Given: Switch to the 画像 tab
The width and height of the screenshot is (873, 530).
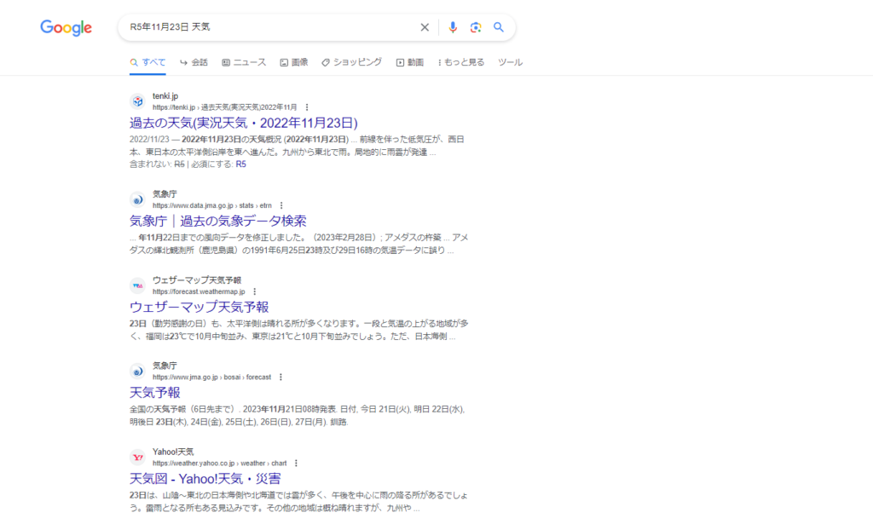Looking at the screenshot, I should (x=294, y=62).
